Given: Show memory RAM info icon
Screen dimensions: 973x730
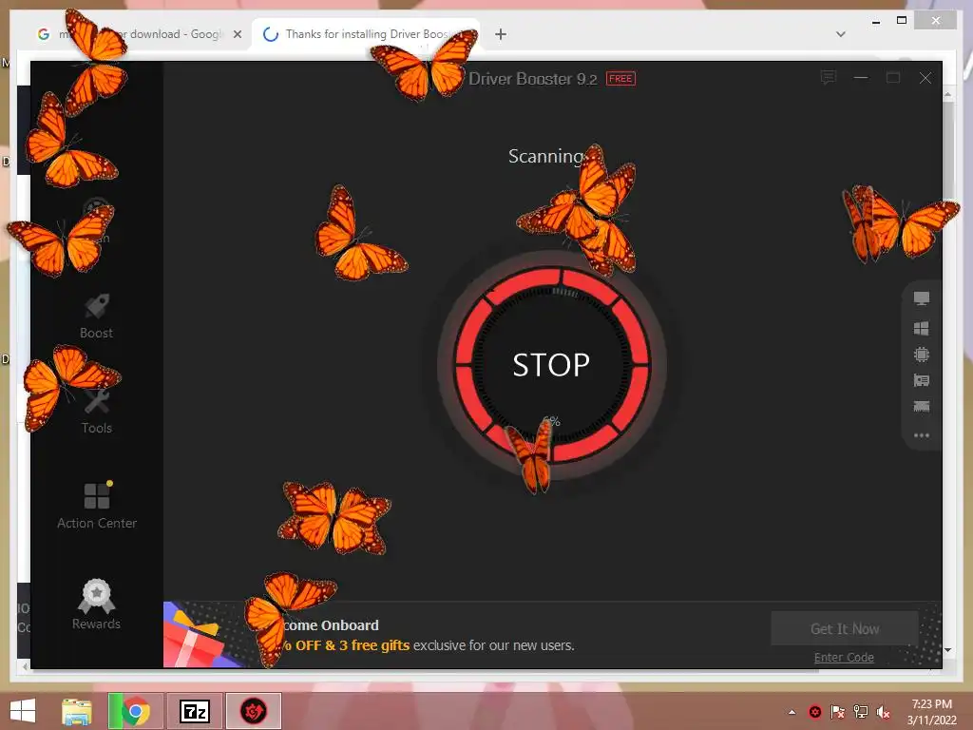Looking at the screenshot, I should pyautogui.click(x=922, y=407).
